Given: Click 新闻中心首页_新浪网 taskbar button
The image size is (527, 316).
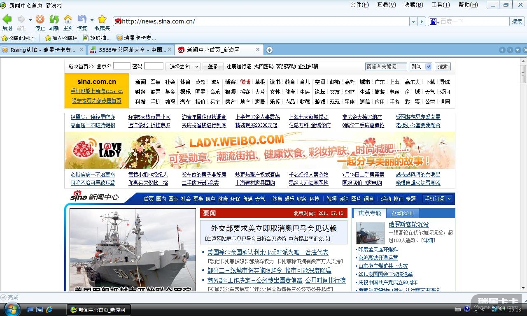Looking at the screenshot, I should click(99, 310).
